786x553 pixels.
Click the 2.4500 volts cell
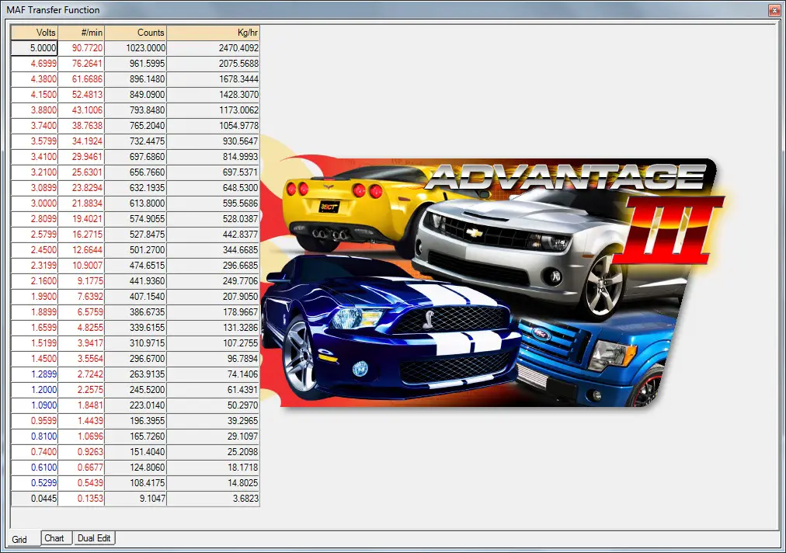point(35,250)
